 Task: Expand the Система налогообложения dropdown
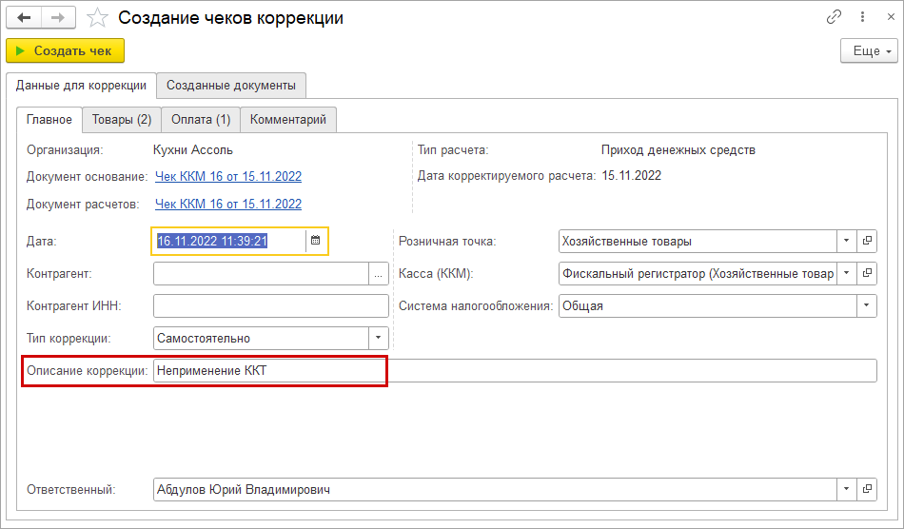[867, 306]
